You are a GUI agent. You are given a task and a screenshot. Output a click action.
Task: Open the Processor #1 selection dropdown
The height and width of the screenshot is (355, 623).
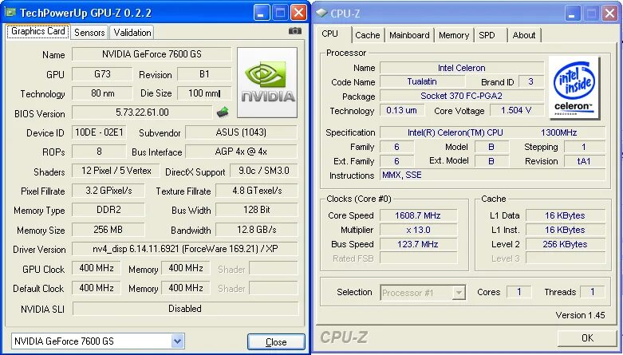(x=459, y=293)
